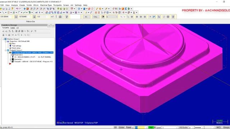
Task: Toggle the 3D construction mode button
Action: click(x=115, y=128)
